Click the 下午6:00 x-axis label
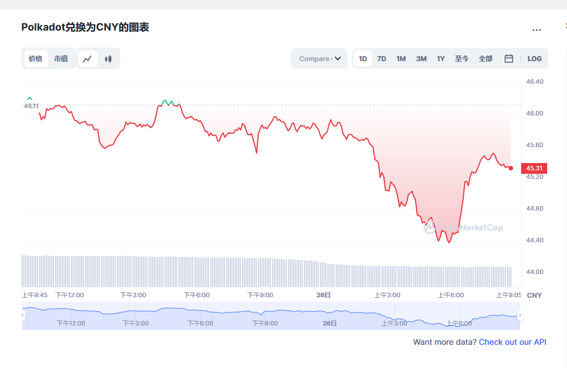Image resolution: width=567 pixels, height=368 pixels. (197, 295)
